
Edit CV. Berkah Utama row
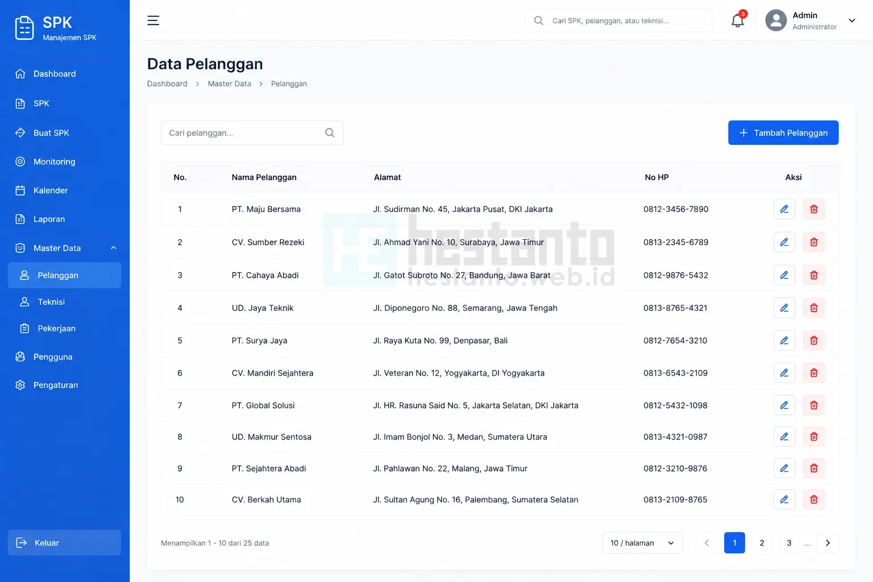[784, 500]
